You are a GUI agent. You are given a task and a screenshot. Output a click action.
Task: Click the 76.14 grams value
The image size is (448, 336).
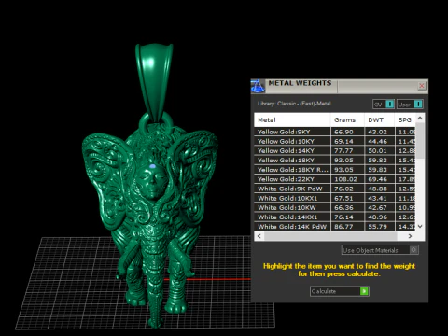coord(343,217)
